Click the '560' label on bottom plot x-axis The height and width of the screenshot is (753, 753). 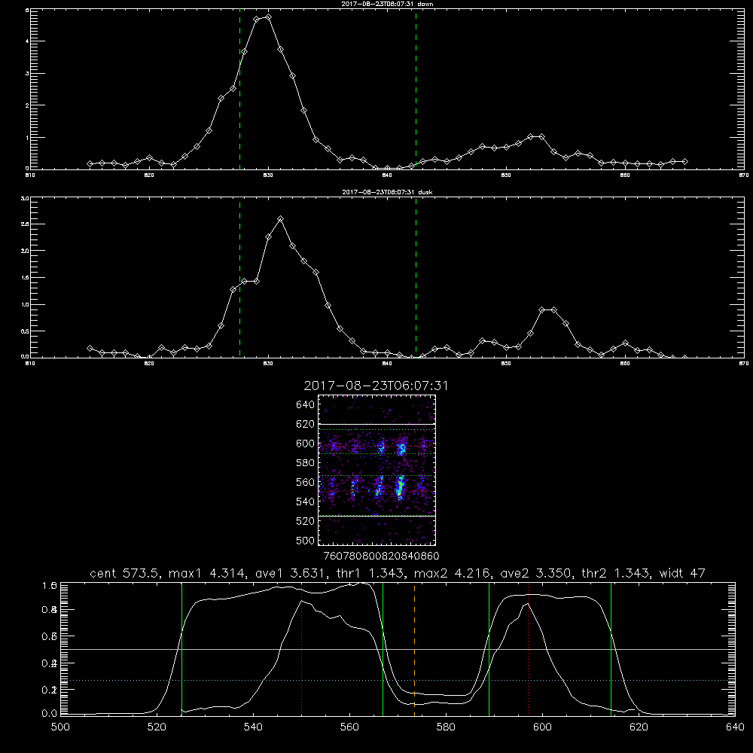tap(349, 727)
